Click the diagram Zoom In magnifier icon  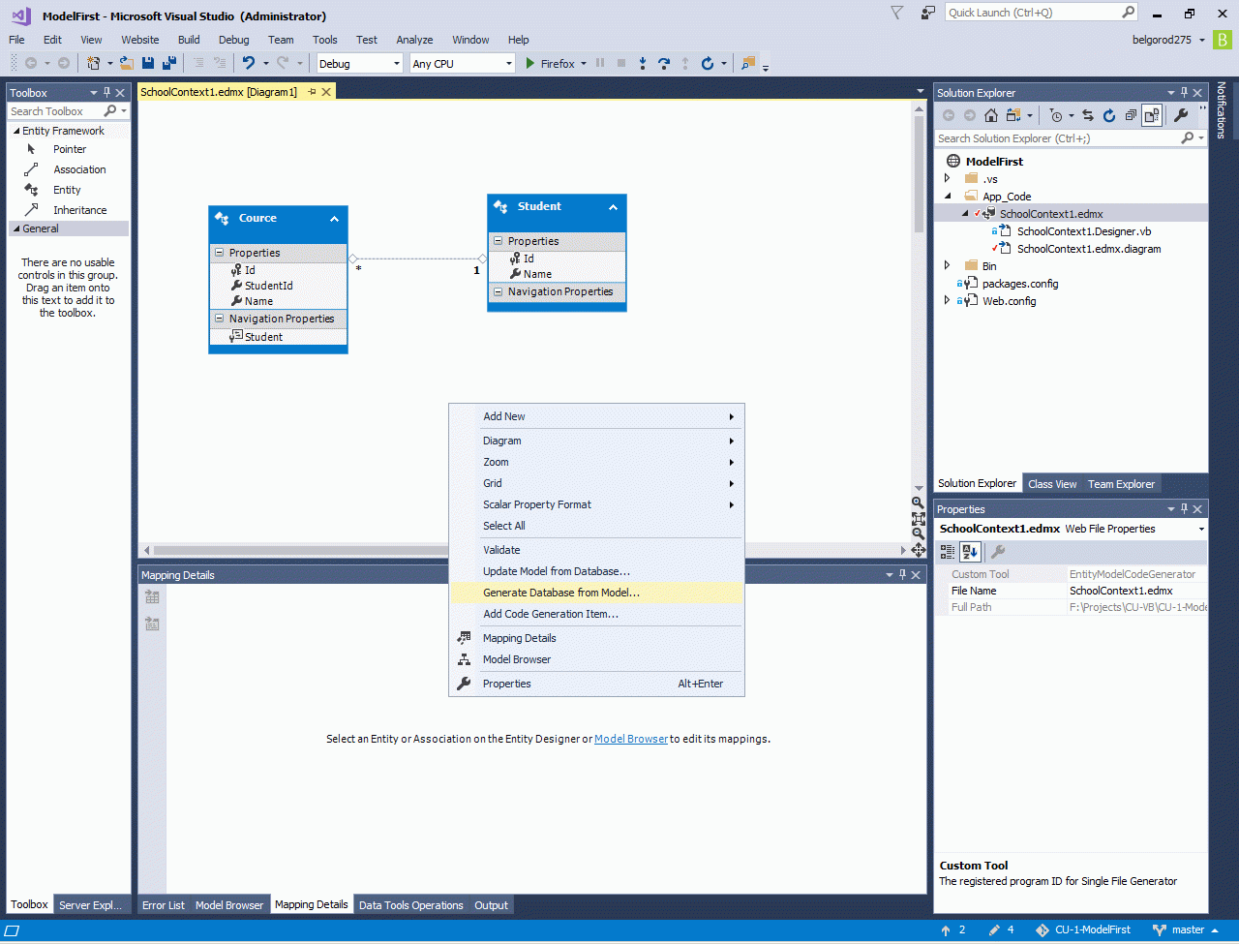pos(918,502)
